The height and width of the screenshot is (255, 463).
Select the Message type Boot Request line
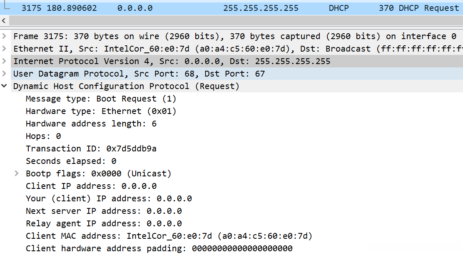[101, 99]
